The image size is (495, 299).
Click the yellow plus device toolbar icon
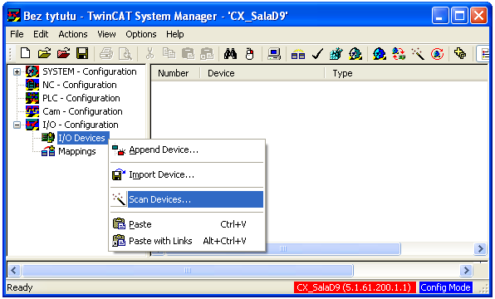460,53
